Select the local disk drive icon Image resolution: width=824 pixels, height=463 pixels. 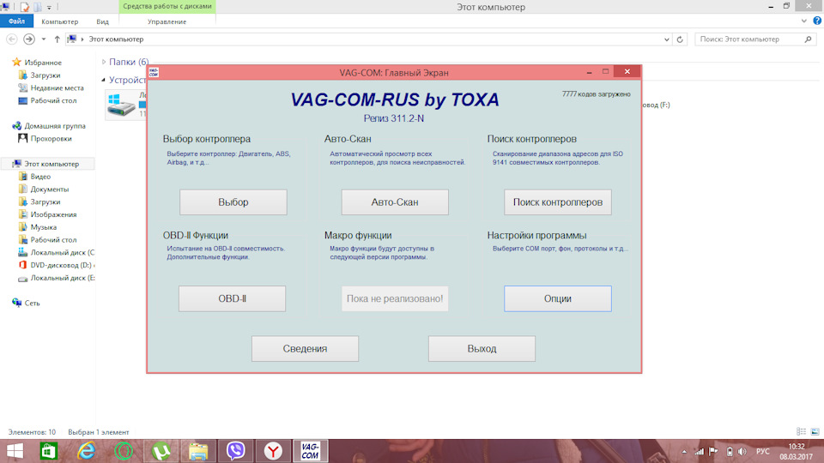pos(121,105)
